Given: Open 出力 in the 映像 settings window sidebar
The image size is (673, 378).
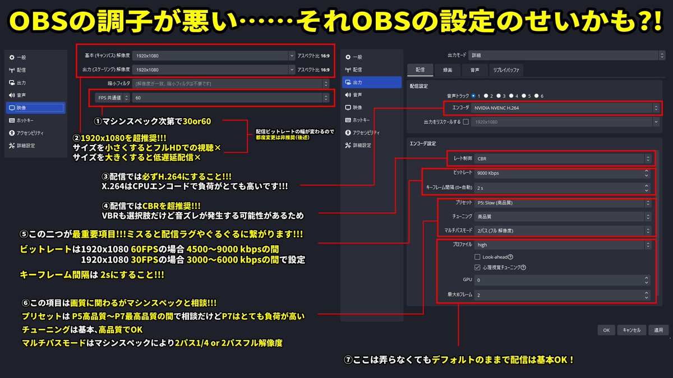Looking at the screenshot, I should click(35, 82).
